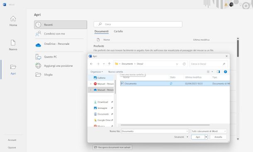Open Account settings

click(12, 140)
